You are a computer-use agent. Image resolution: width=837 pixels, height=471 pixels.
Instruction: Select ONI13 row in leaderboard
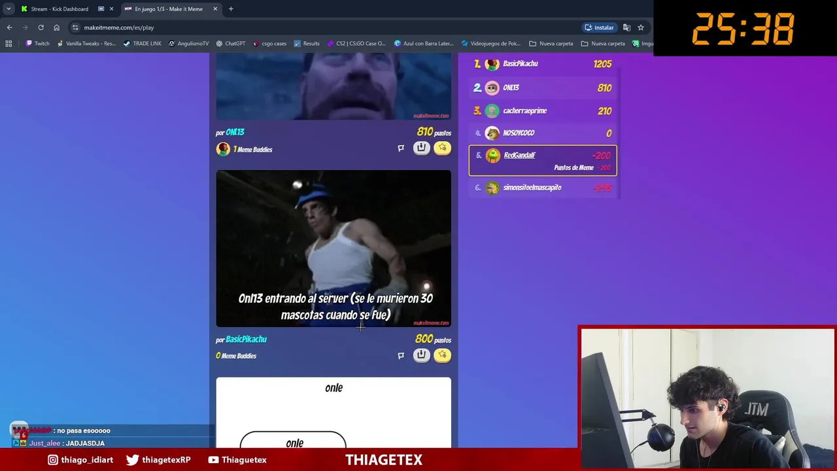pos(543,88)
